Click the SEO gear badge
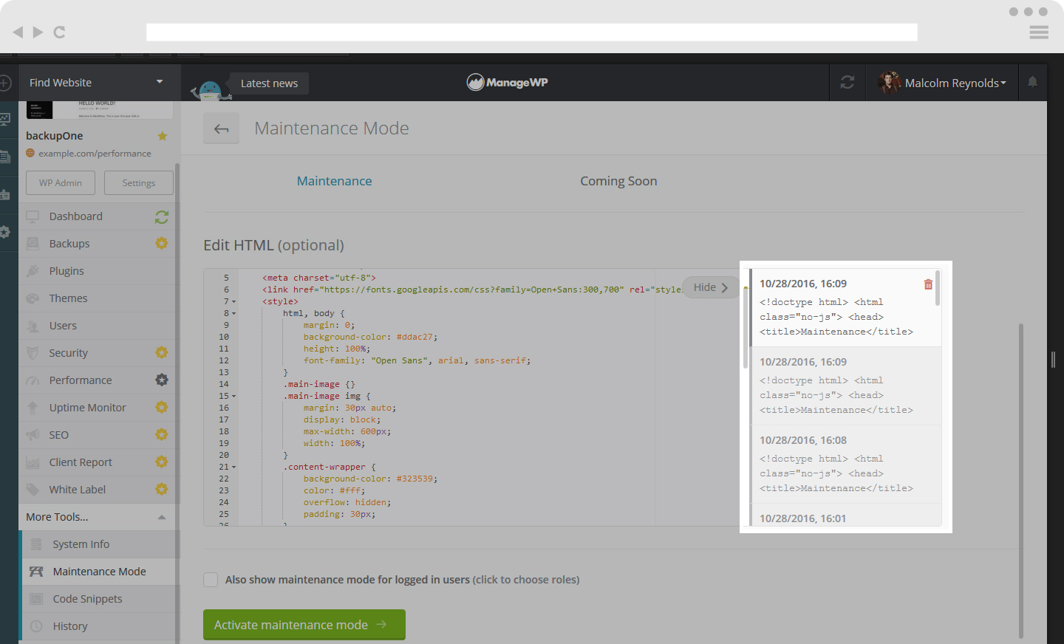The height and width of the screenshot is (644, 1064). 161,434
